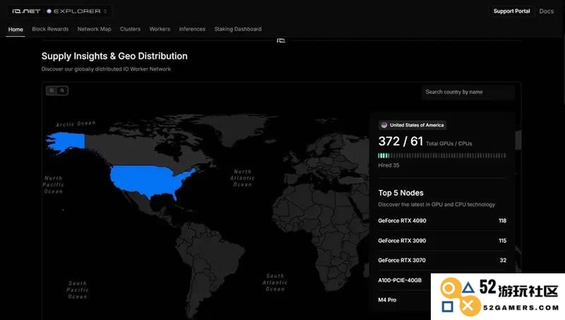Click the IO.NET logo
The image size is (565, 320).
[26, 11]
